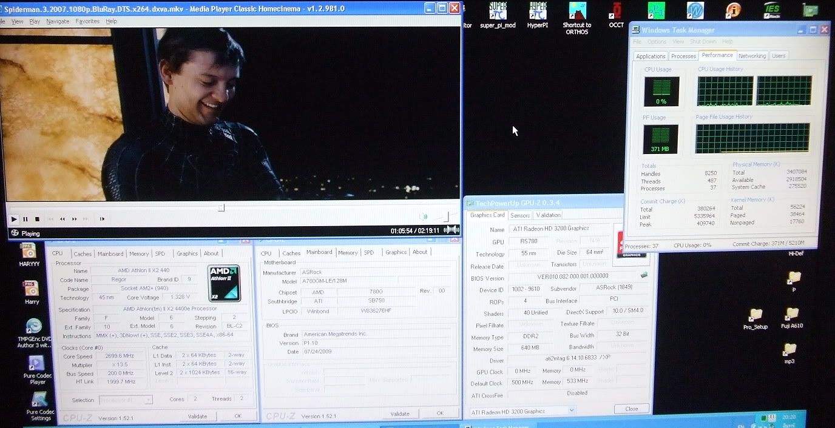Select the orange info 'i' desktop shortcut
835x428 pixels.
(734, 10)
